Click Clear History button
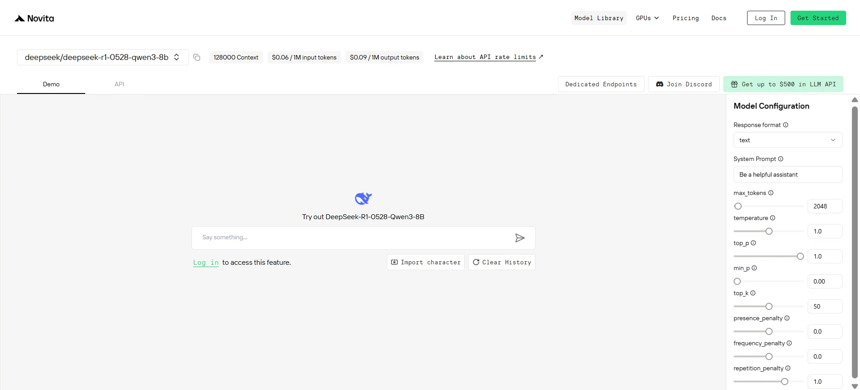This screenshot has width=860, height=390. click(x=501, y=262)
